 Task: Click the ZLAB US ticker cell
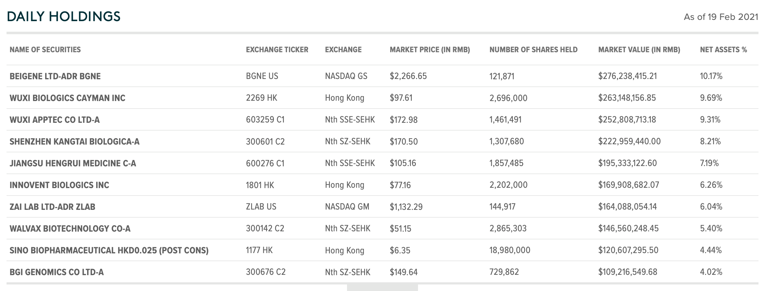click(x=261, y=207)
